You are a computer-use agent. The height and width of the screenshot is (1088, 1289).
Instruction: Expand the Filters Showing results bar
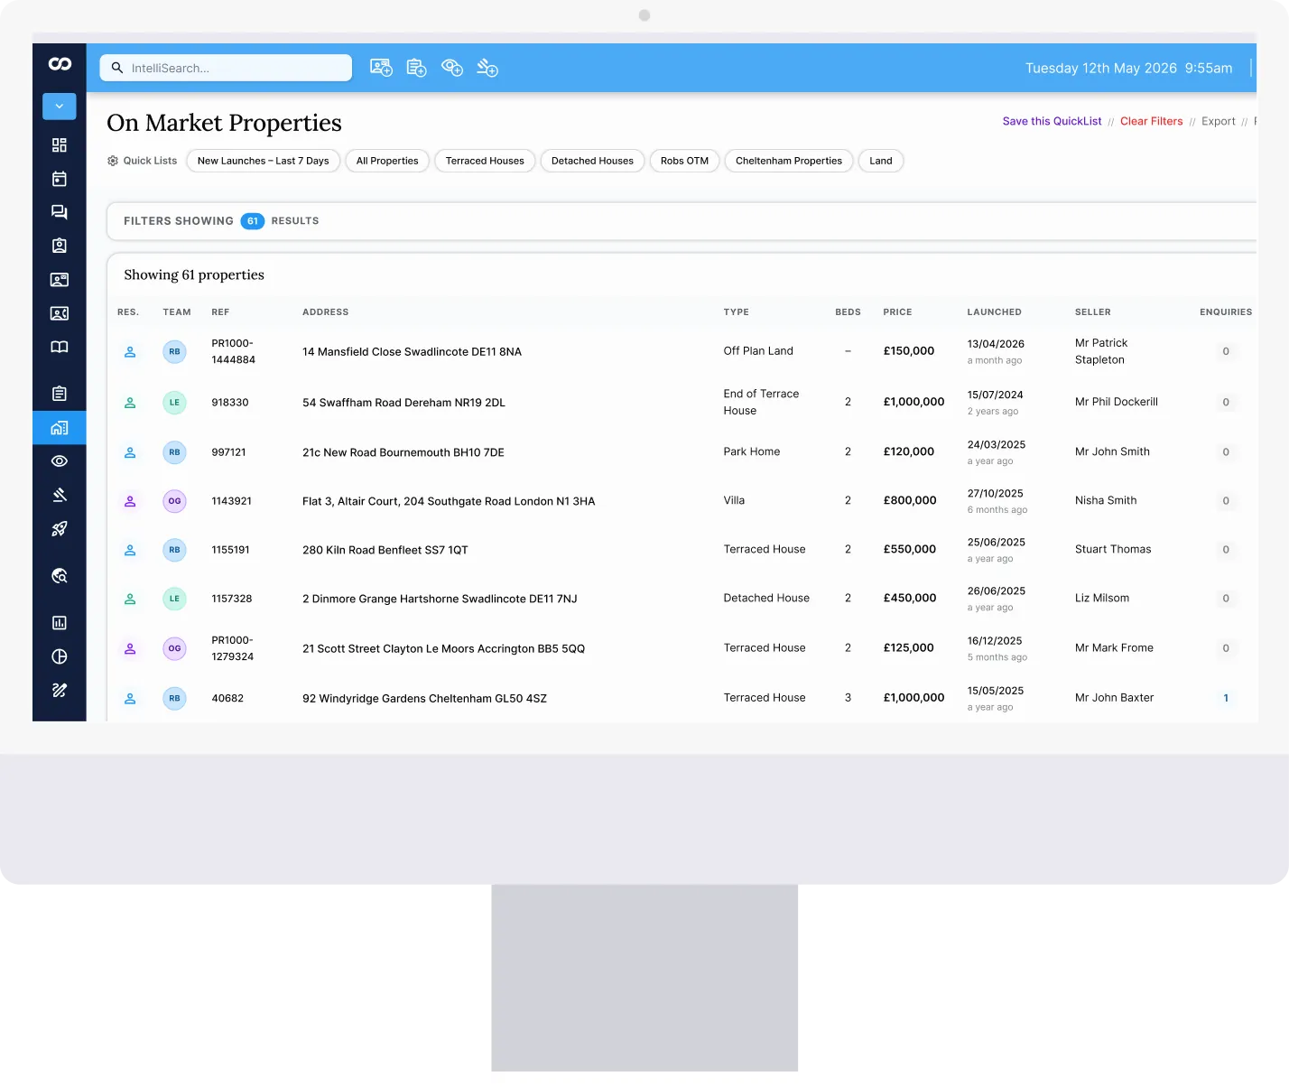tap(682, 221)
